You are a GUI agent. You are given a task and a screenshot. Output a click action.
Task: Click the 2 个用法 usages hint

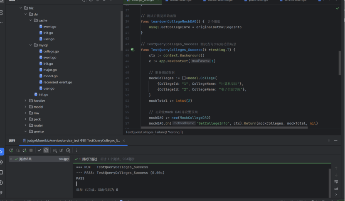tap(214, 22)
